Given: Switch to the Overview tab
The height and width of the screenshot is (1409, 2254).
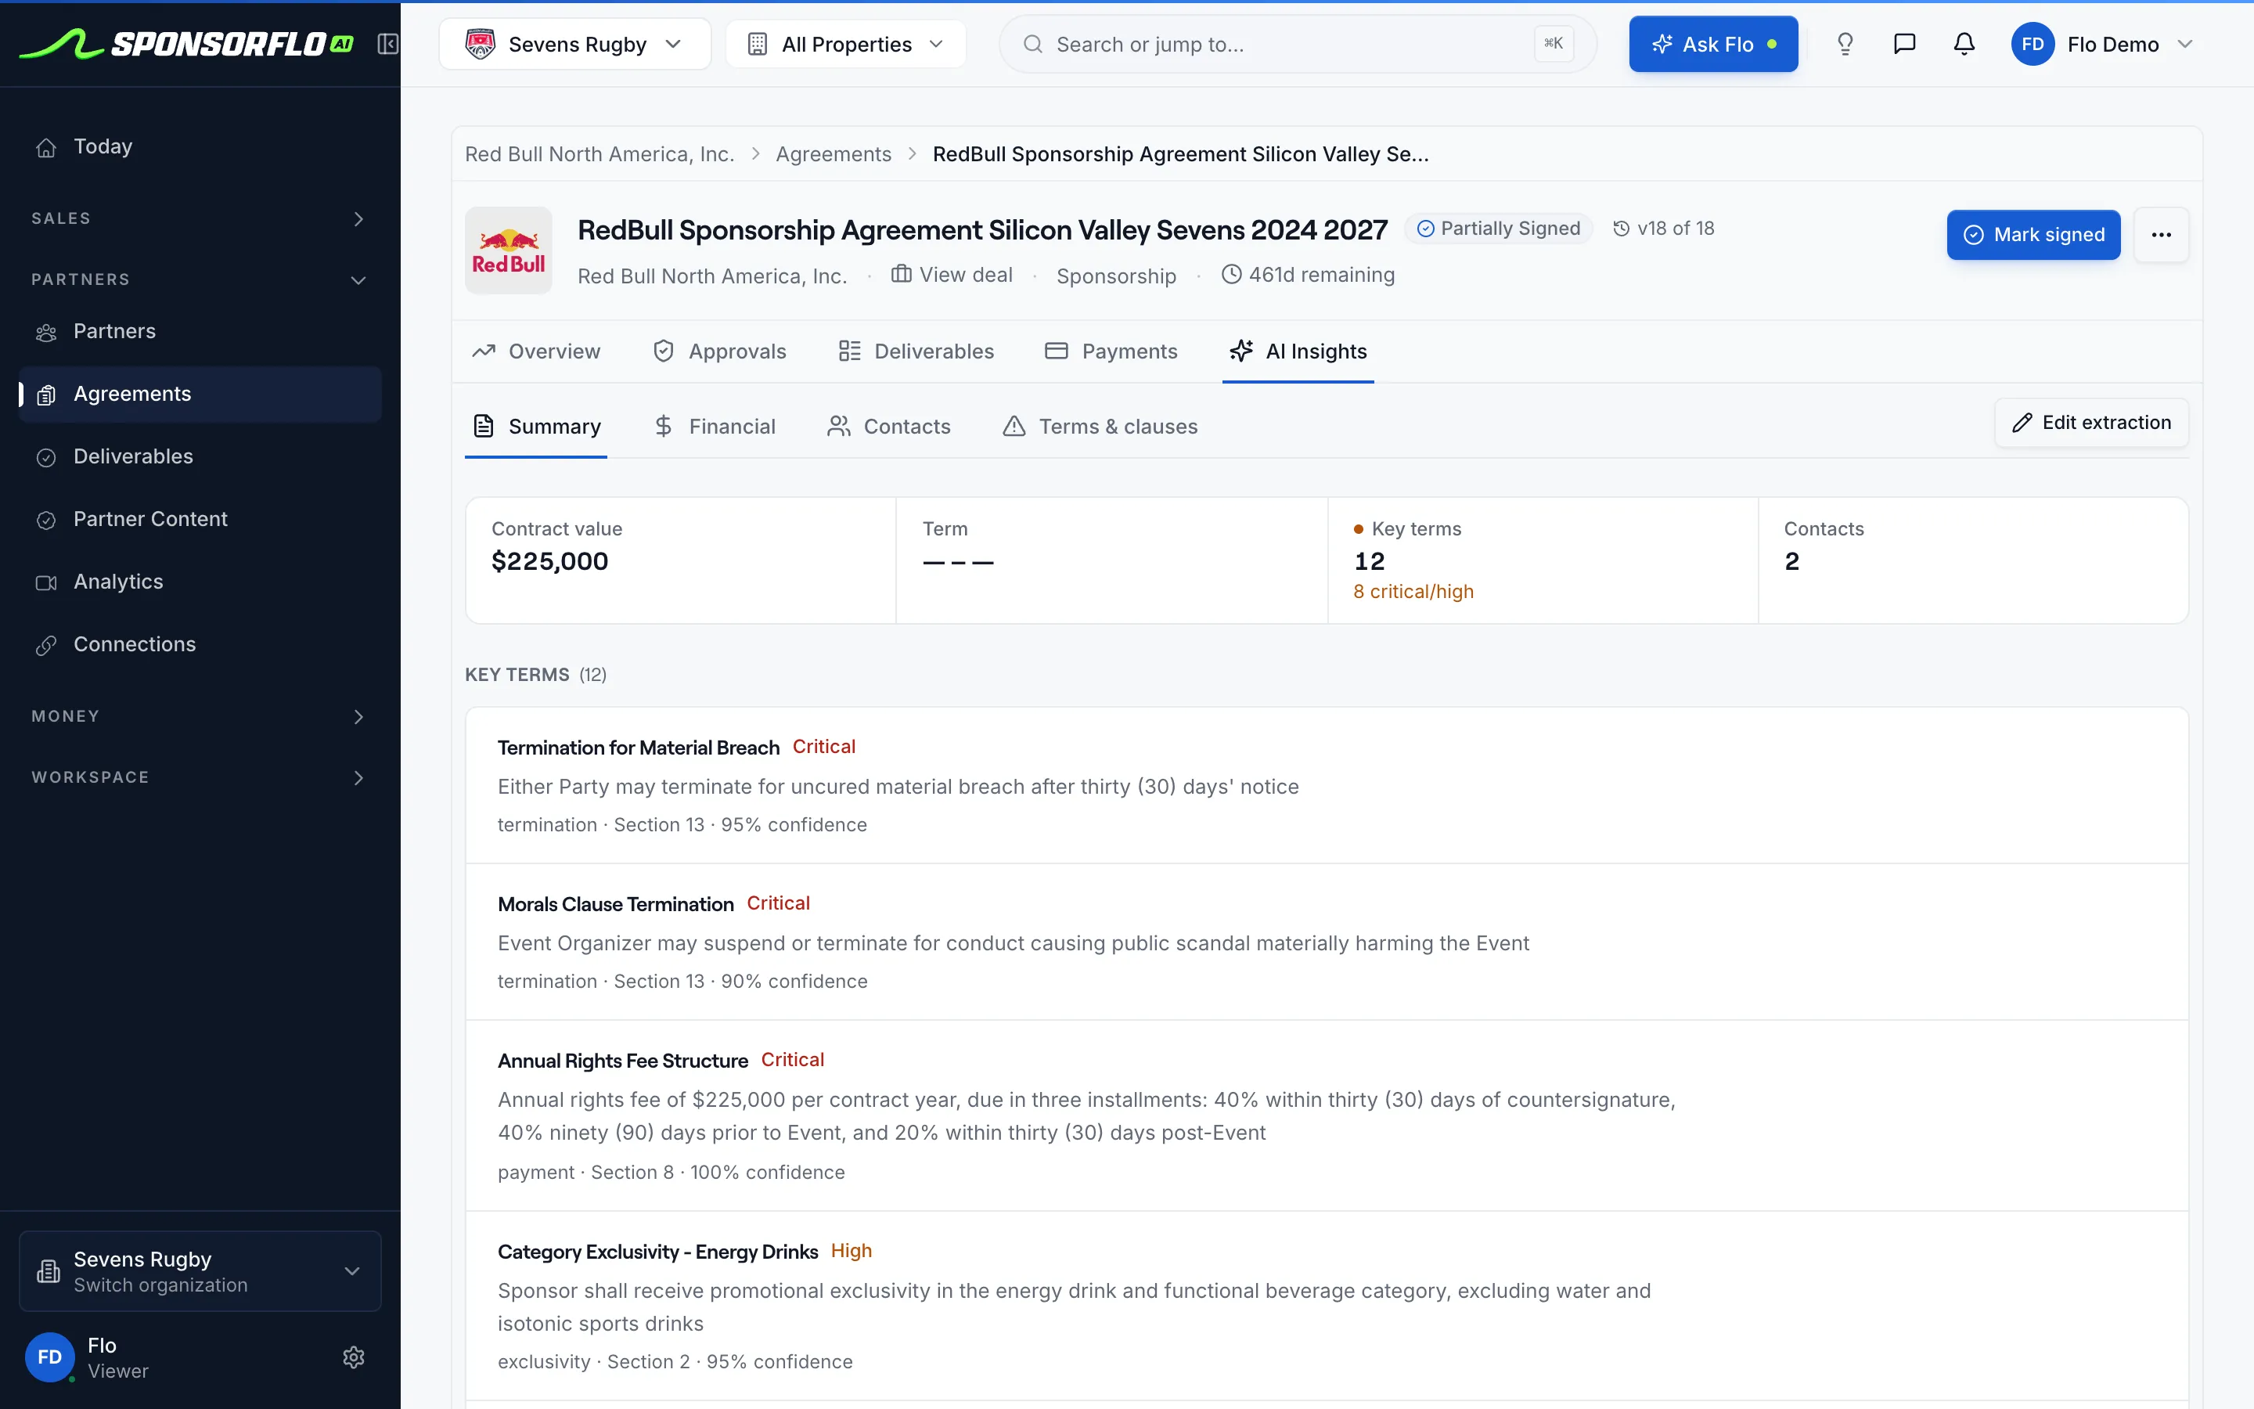Looking at the screenshot, I should click(536, 351).
